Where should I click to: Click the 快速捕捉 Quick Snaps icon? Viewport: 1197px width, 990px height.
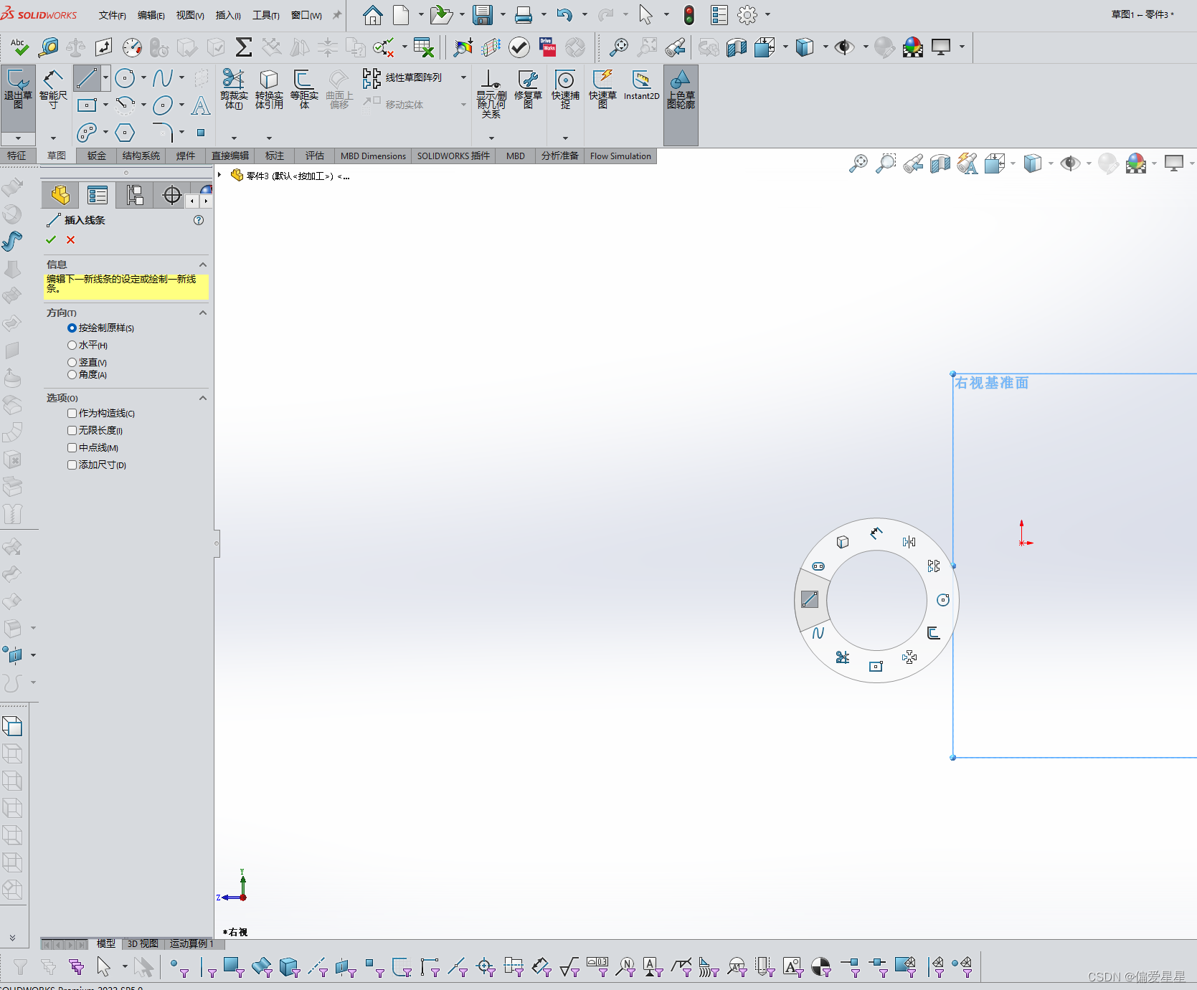[x=565, y=90]
